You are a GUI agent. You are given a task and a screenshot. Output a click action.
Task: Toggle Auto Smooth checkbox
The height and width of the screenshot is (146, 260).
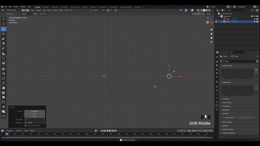point(236,118)
